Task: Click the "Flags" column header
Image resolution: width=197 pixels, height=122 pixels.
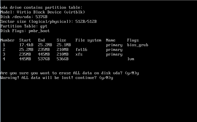Action: (x=133, y=40)
